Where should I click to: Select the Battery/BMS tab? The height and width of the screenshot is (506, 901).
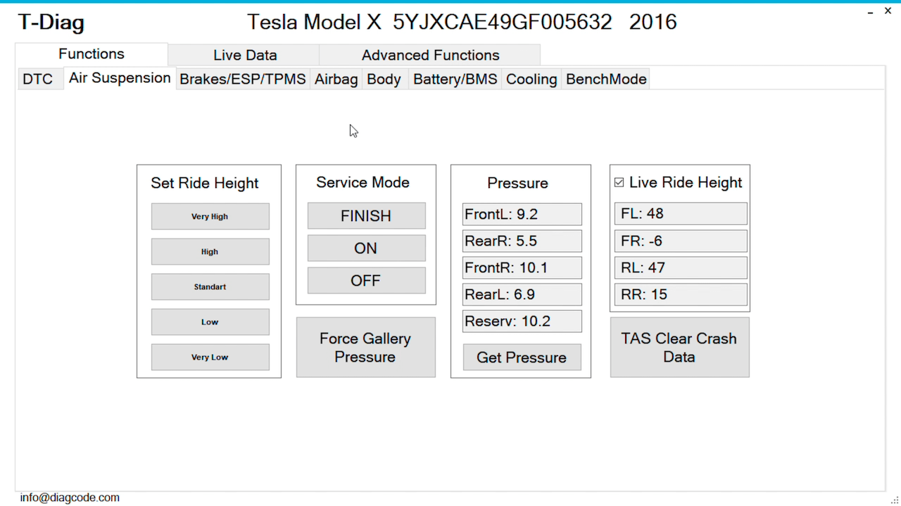[455, 79]
